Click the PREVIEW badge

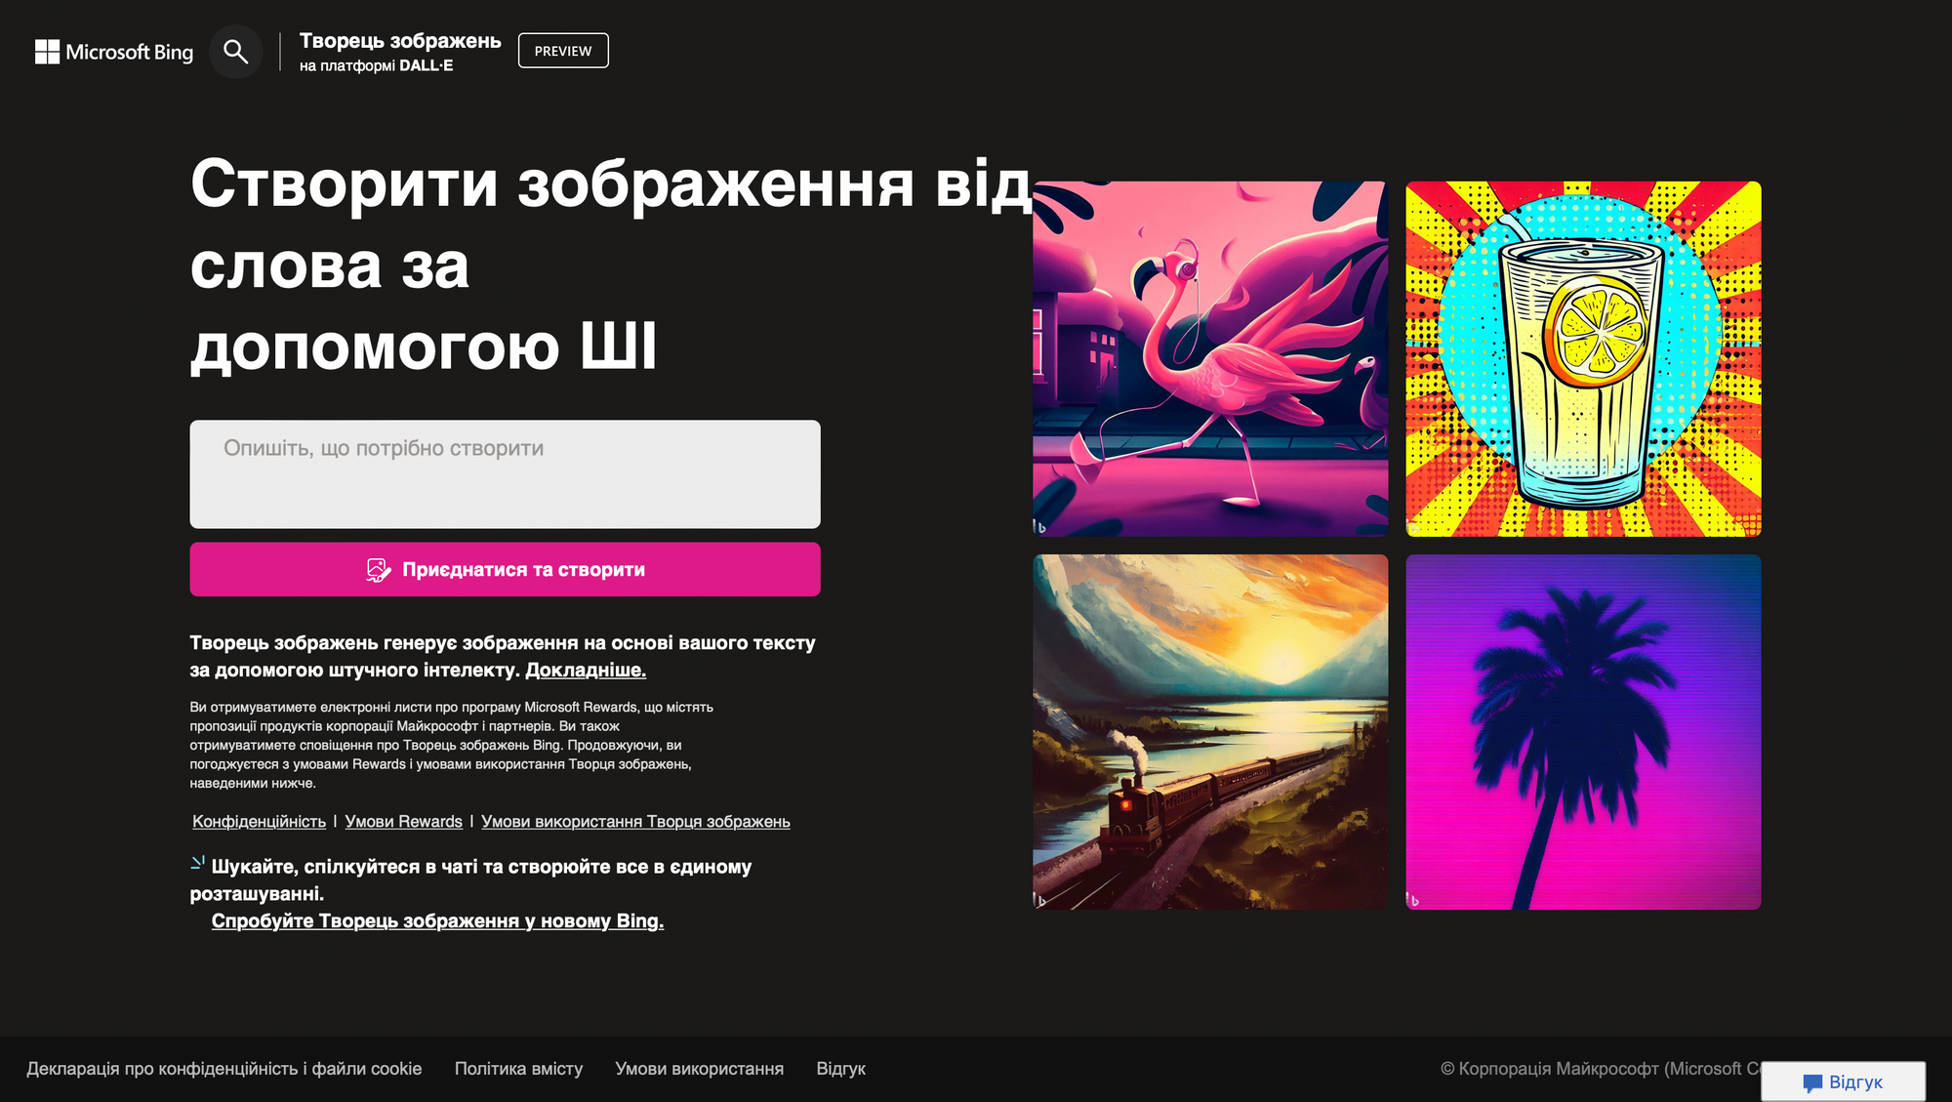tap(563, 51)
